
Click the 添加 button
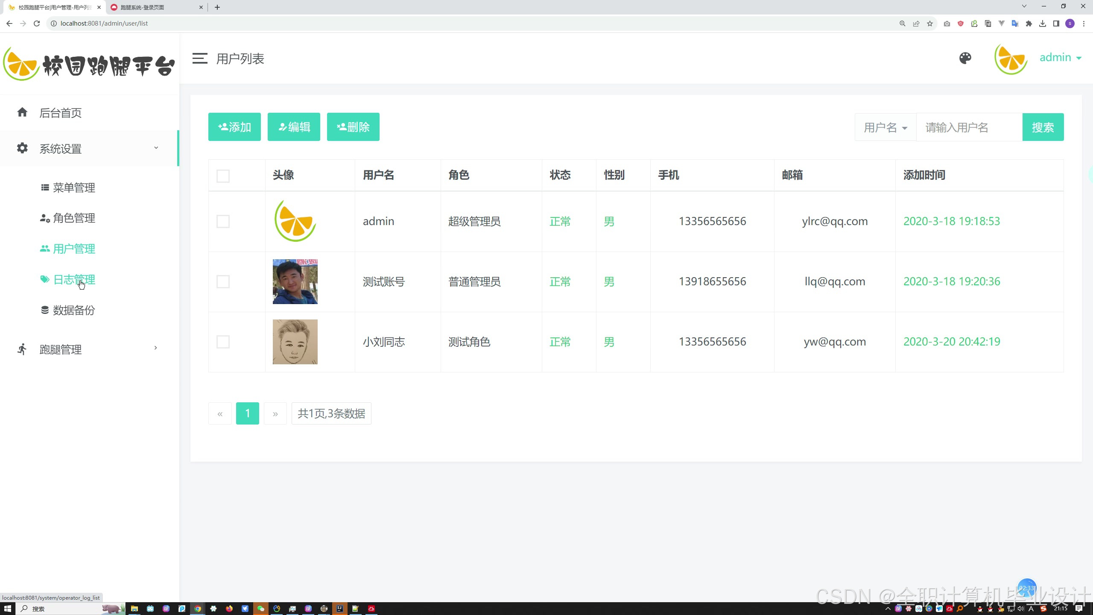[x=234, y=127]
